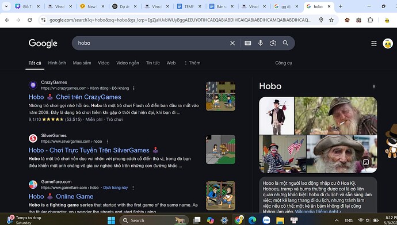This screenshot has height=225, width=397.
Task: Open more options for the CrazyGames result
Action: pos(133,88)
